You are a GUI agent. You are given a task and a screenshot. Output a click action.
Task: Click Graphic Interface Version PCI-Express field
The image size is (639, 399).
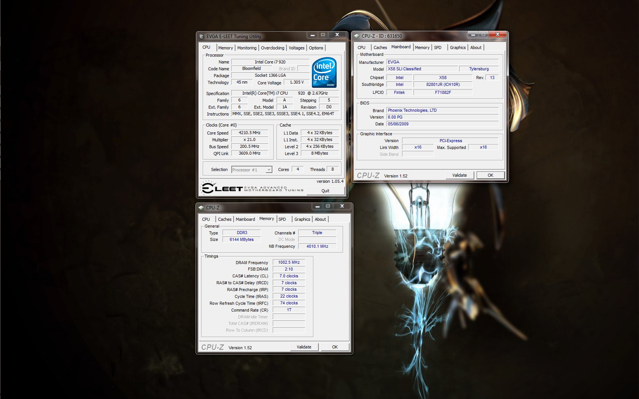[450, 141]
